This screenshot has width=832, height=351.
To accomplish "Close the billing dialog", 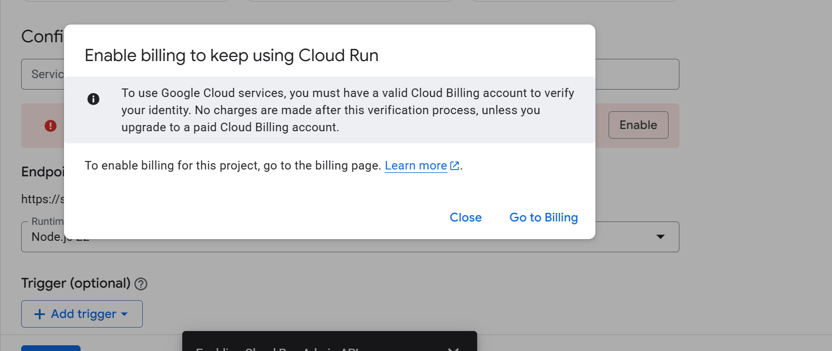I will coord(466,217).
